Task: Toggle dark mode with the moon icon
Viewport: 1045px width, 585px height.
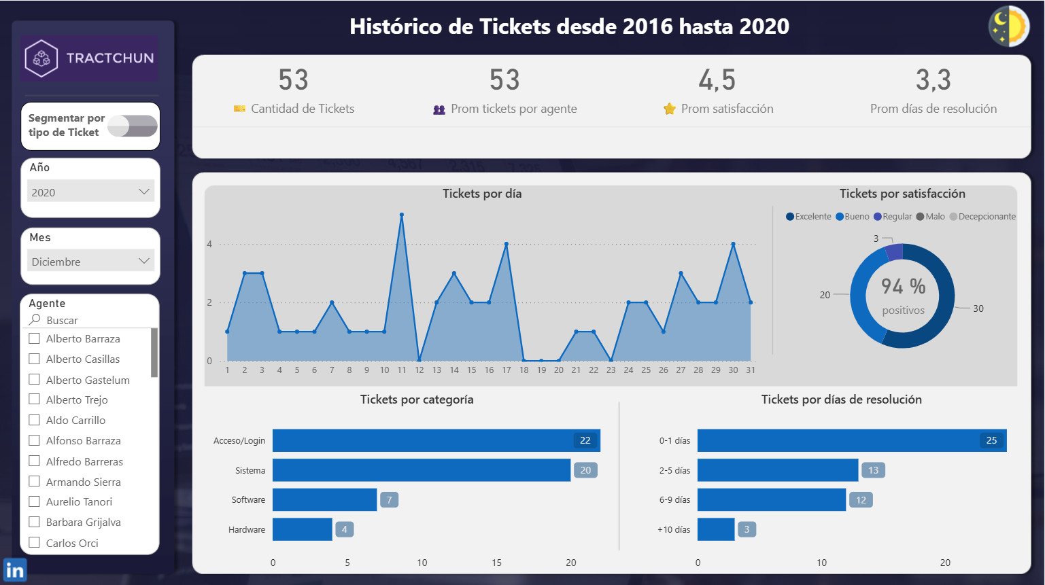Action: pyautogui.click(x=1009, y=26)
